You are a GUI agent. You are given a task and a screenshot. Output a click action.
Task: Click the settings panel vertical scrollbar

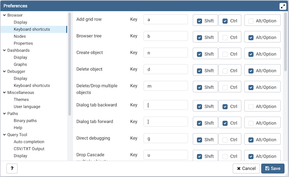click(x=285, y=42)
